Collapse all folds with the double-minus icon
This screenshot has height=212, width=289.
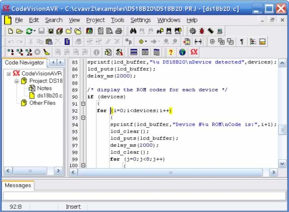[x=230, y=42]
